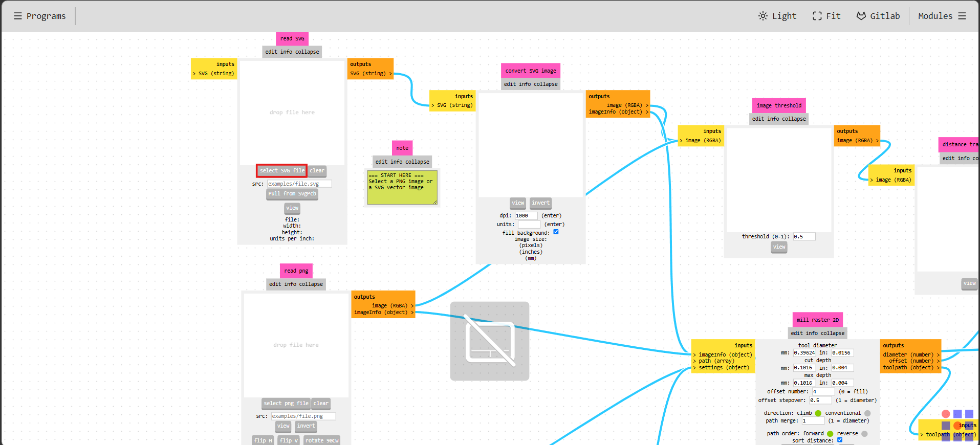Clear the read png file
The height and width of the screenshot is (445, 980).
(321, 404)
